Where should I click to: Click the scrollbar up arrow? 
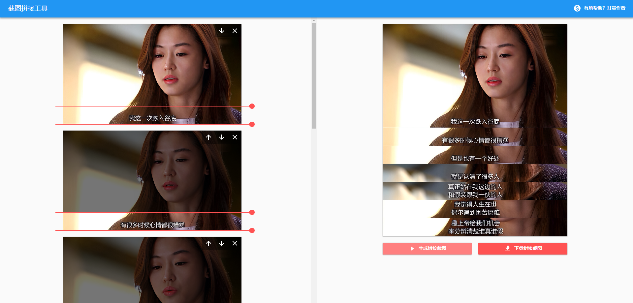(x=314, y=20)
